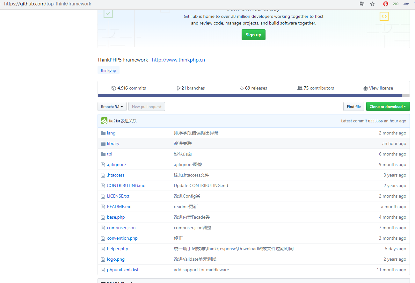Open the helper.php file link
Viewport: 415px width, 283px height.
tap(118, 249)
